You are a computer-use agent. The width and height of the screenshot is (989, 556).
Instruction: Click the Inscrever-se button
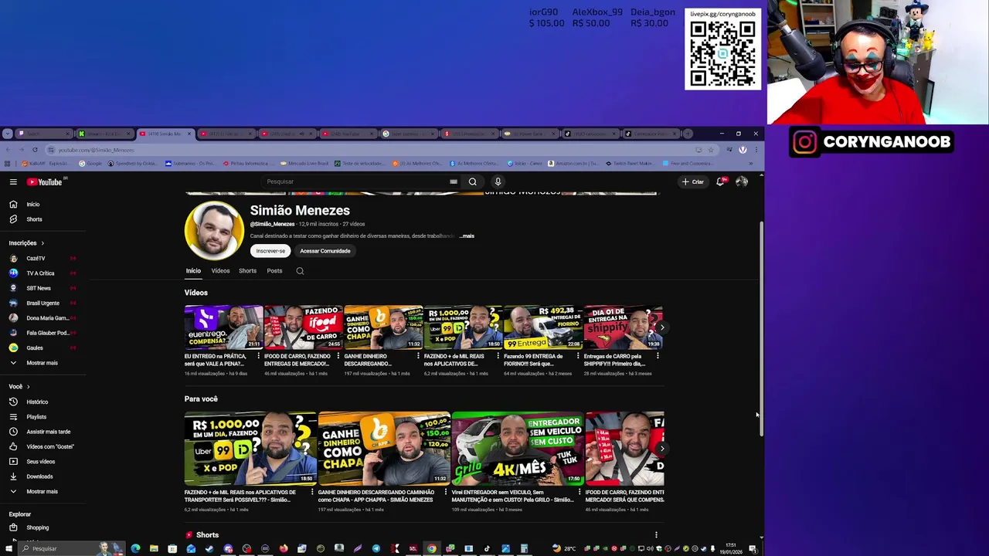pyautogui.click(x=270, y=251)
